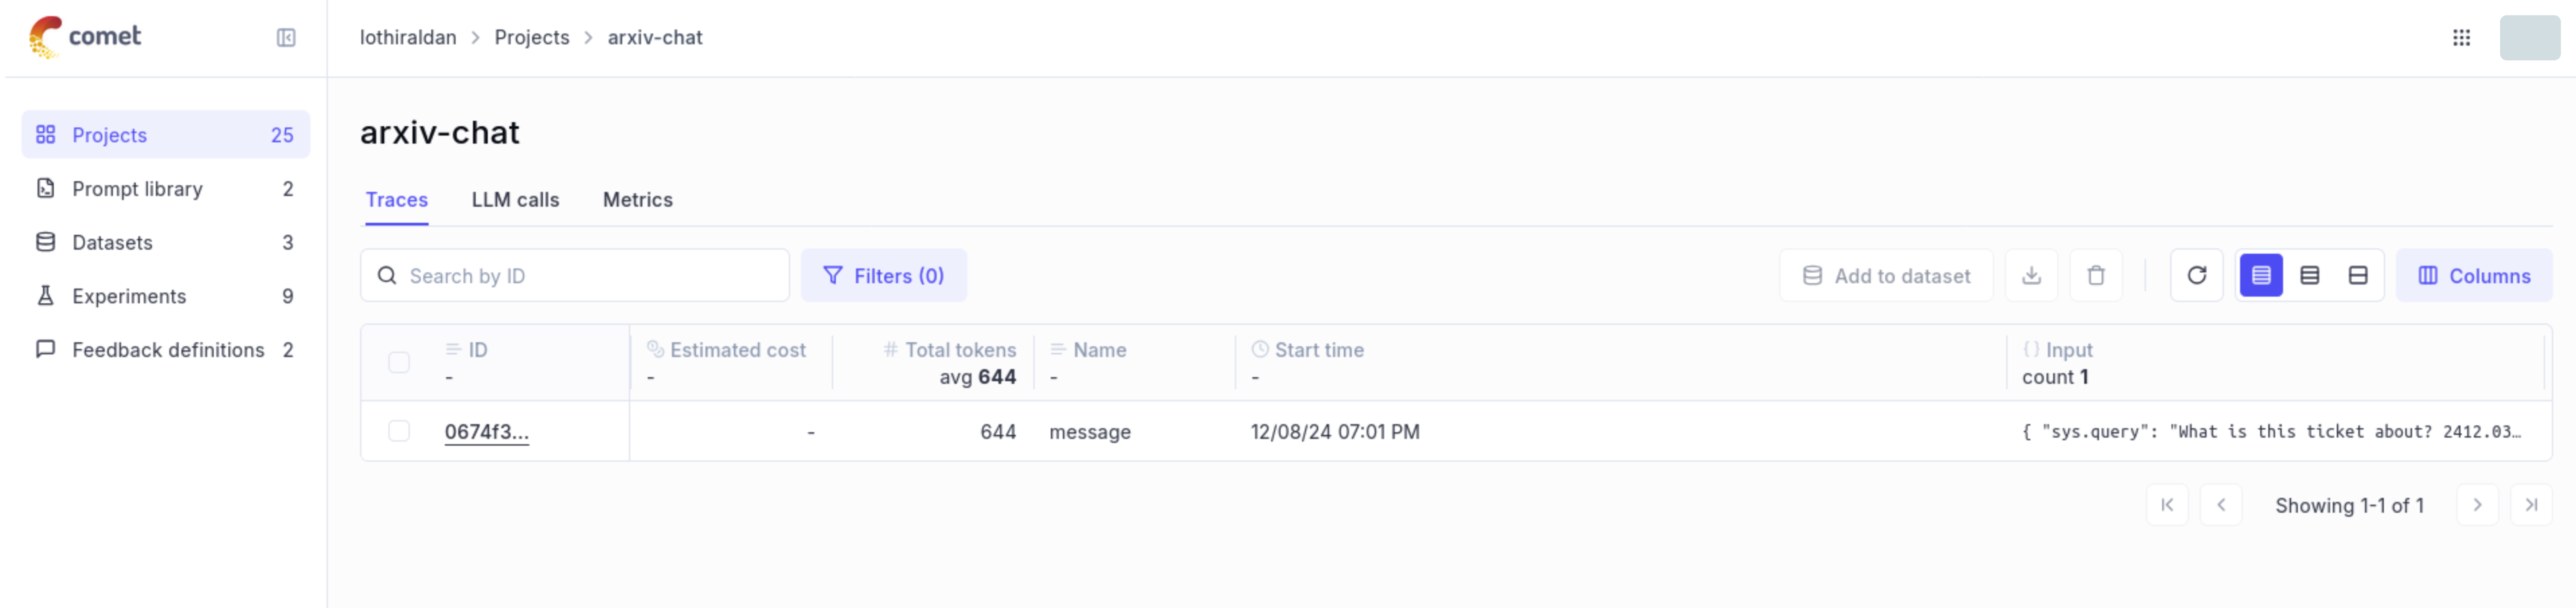Collapse the sidebar using the panel icon
The image size is (2576, 608).
[286, 38]
